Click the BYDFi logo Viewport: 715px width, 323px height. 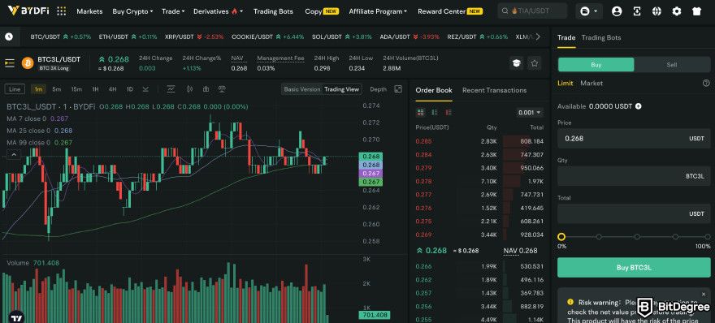click(x=28, y=11)
